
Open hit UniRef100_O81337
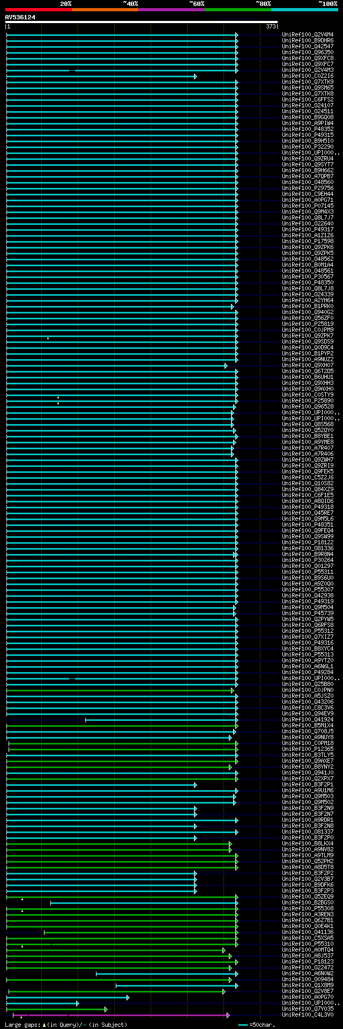click(308, 831)
